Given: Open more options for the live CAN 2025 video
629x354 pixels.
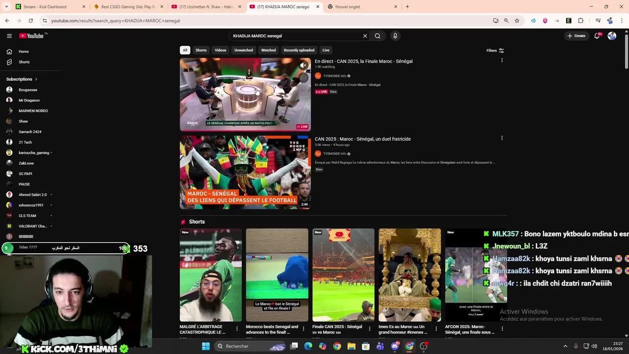Looking at the screenshot, I should (502, 60).
